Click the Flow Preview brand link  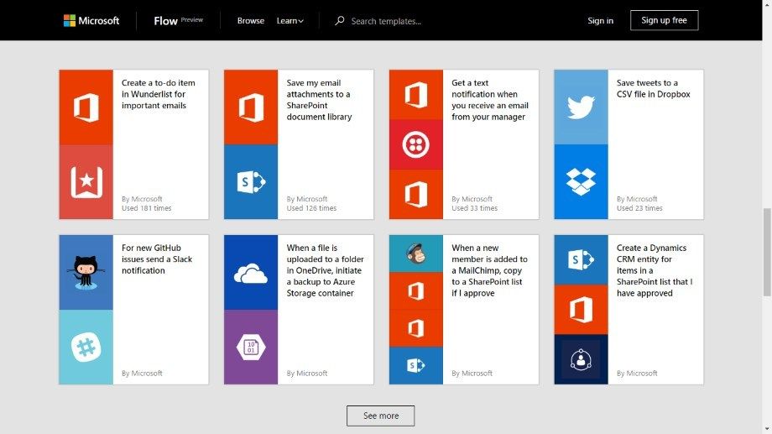coord(178,21)
